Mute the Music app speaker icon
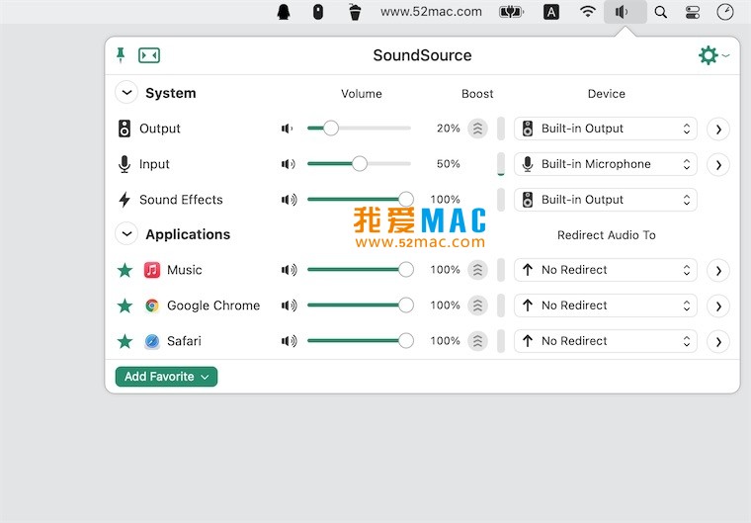The image size is (751, 523). pyautogui.click(x=290, y=270)
